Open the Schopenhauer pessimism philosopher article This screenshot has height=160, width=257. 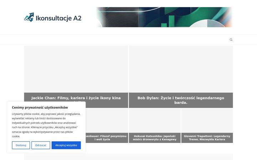pos(106,138)
